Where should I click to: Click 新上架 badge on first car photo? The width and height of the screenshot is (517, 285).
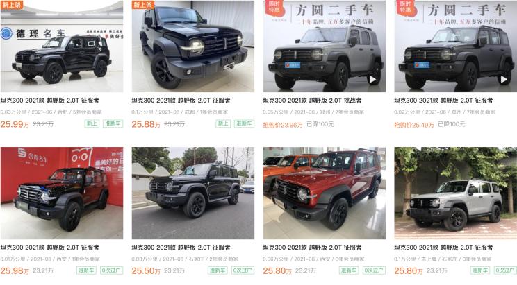click(12, 5)
